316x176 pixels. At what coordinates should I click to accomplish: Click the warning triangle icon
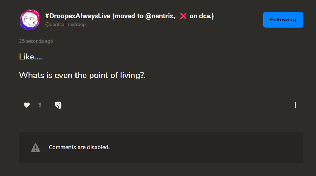[x=35, y=148]
